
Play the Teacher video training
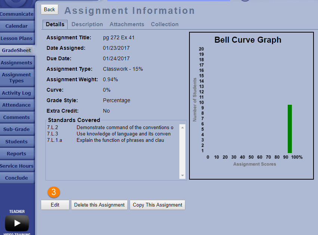click(x=17, y=223)
